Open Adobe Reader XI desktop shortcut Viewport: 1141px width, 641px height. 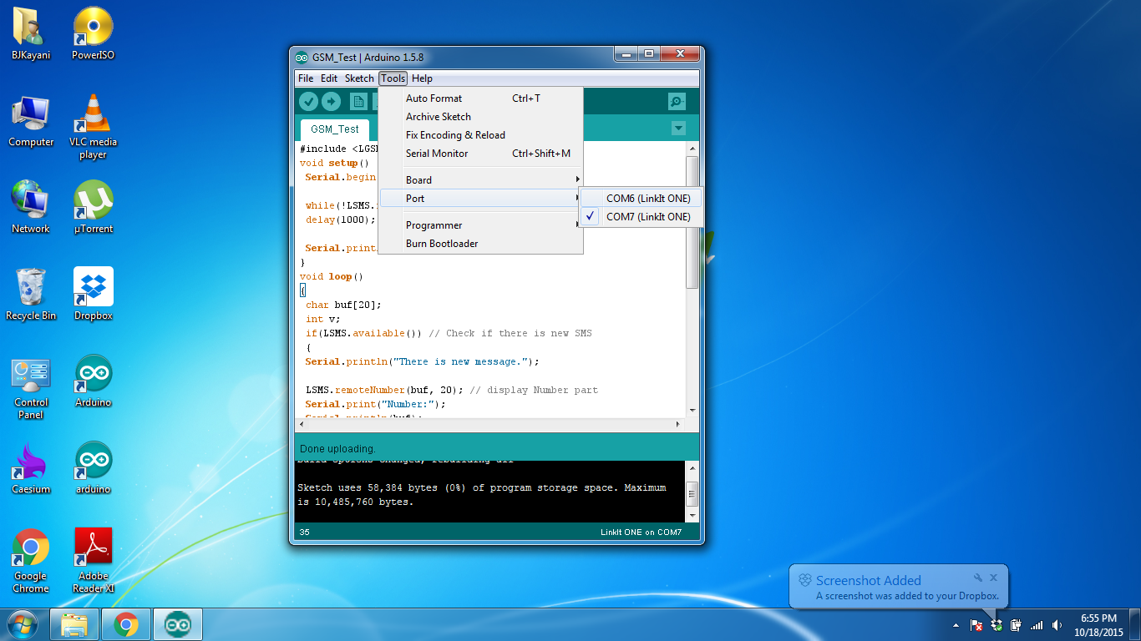(93, 562)
